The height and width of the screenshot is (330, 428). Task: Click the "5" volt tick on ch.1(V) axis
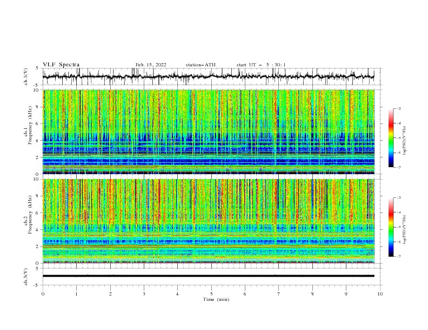click(37, 68)
